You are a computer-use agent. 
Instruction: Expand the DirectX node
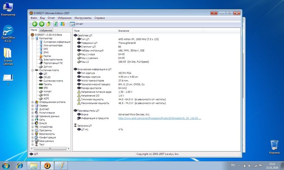coord(33,123)
